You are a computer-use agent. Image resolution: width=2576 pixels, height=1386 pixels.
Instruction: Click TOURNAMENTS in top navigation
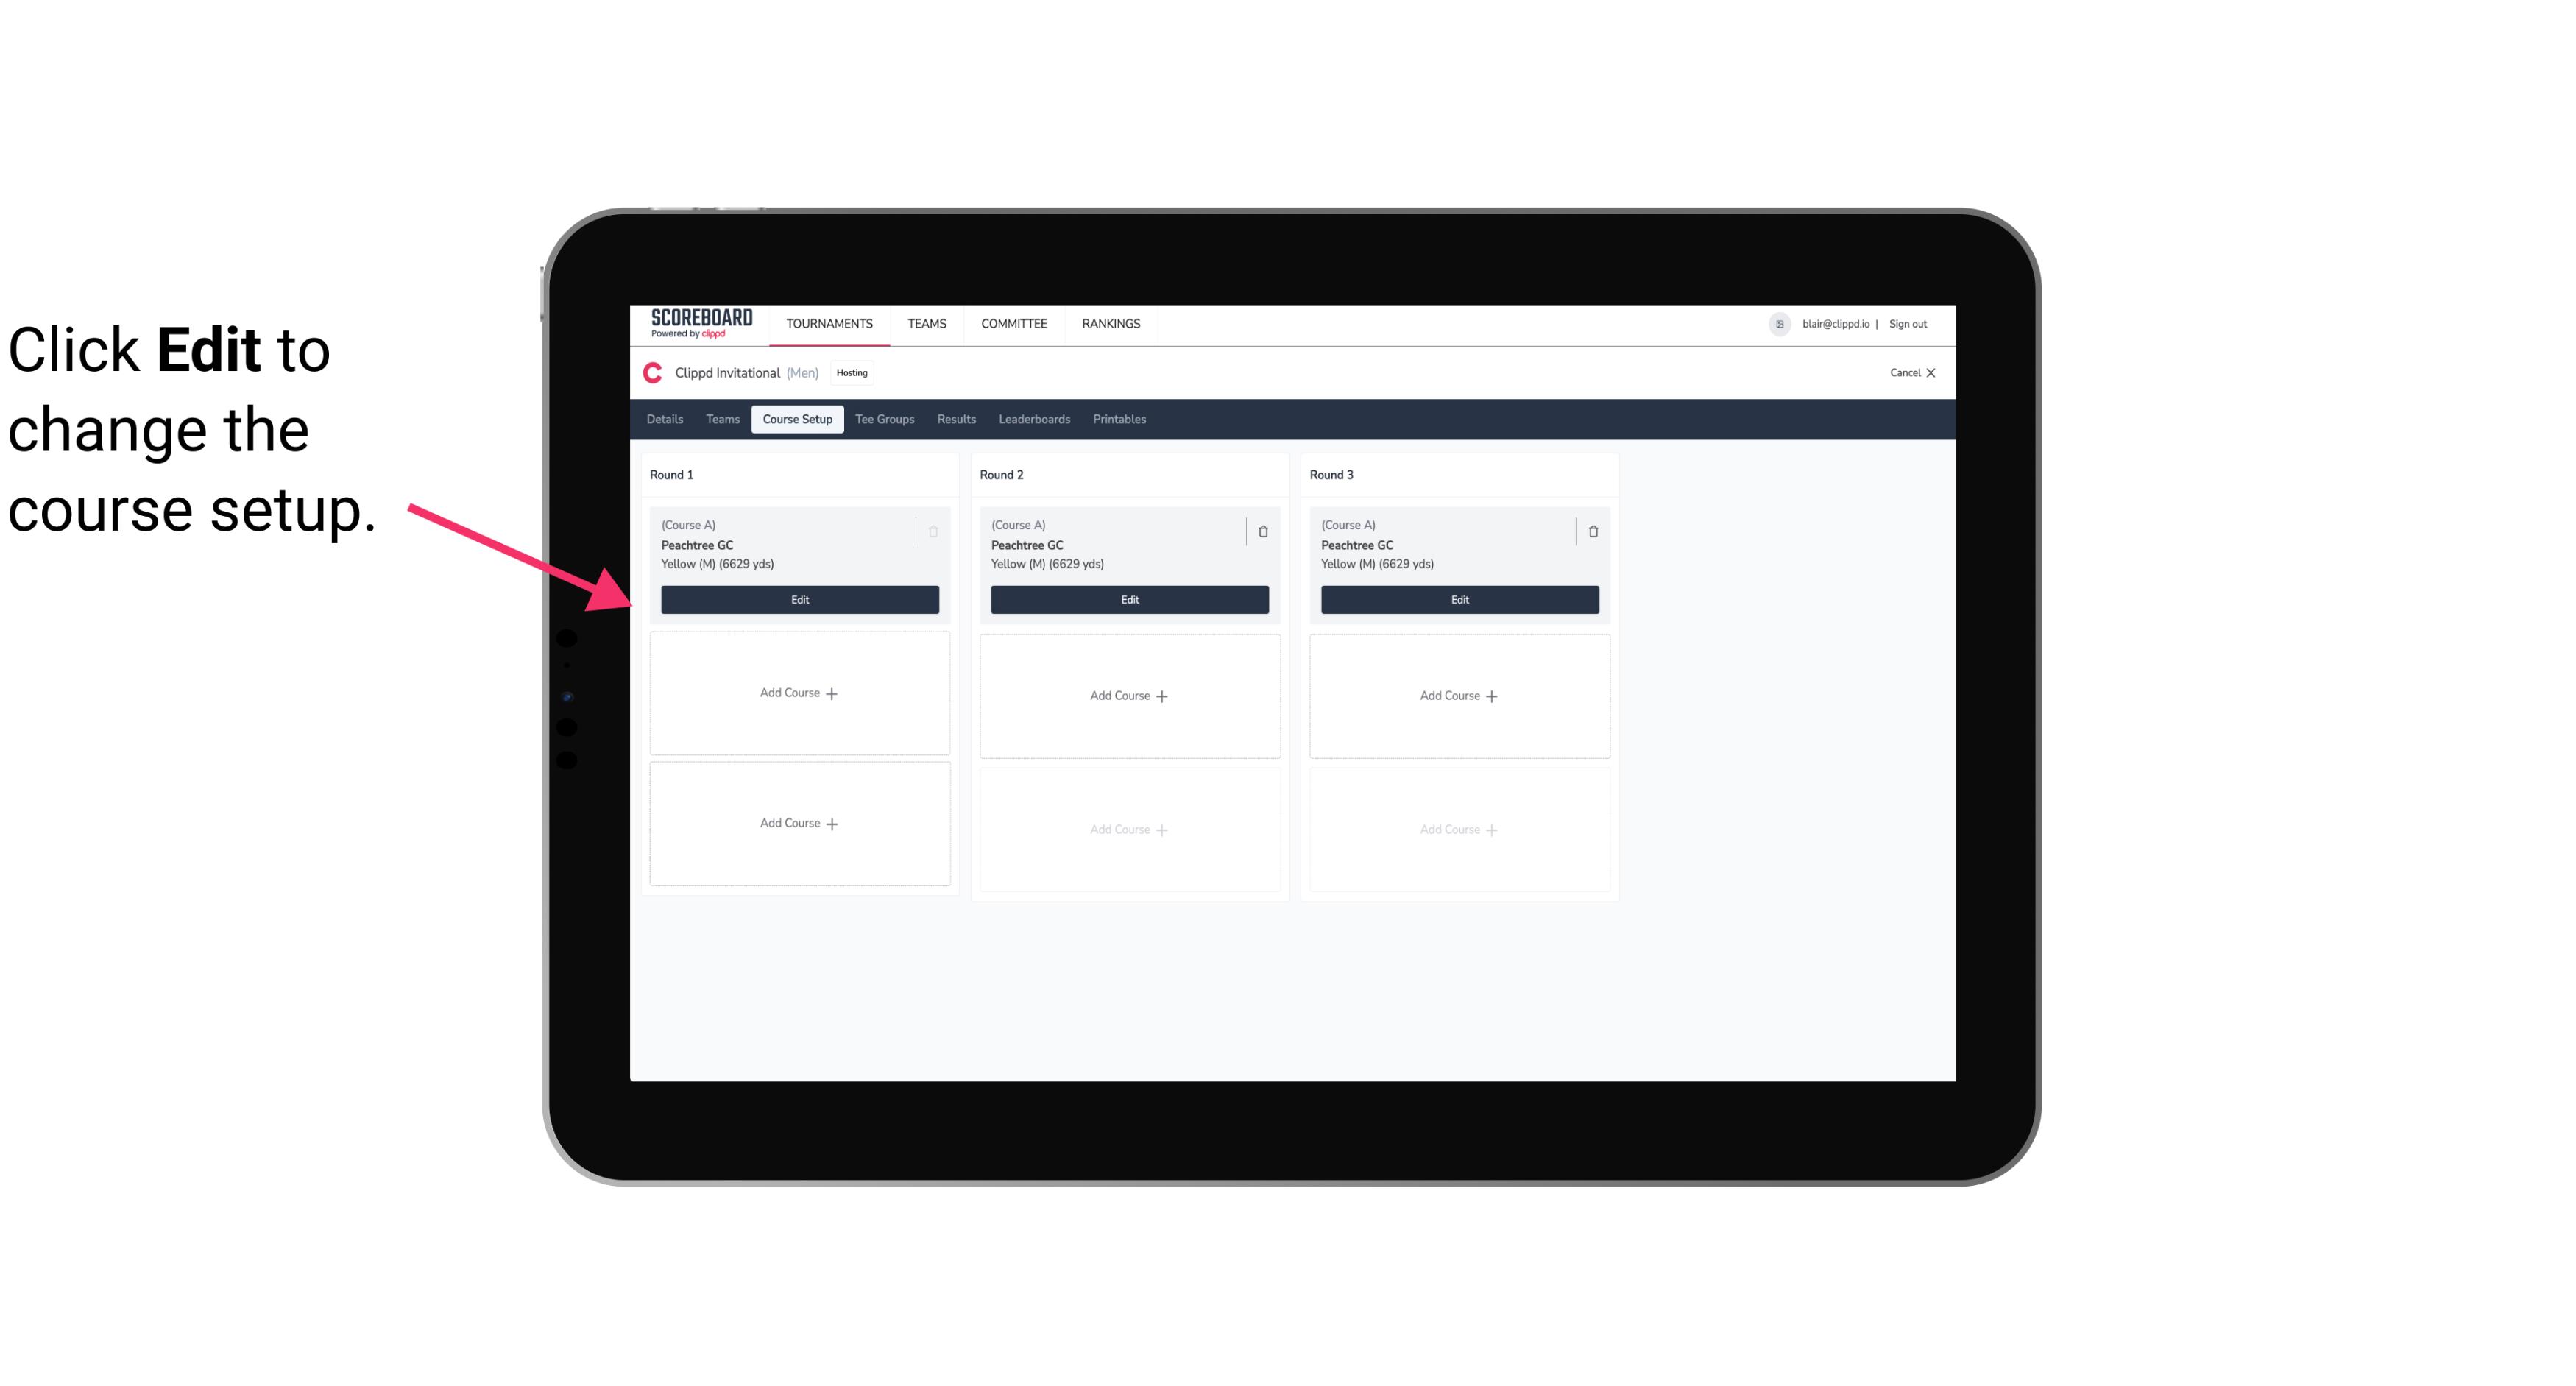point(831,322)
